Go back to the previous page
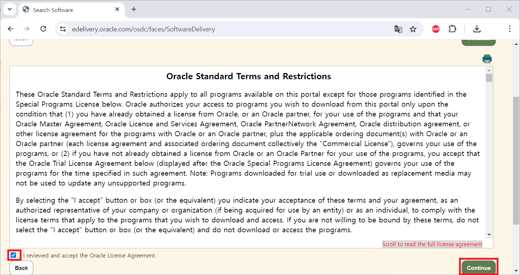Image resolution: width=520 pixels, height=275 pixels. point(11,29)
